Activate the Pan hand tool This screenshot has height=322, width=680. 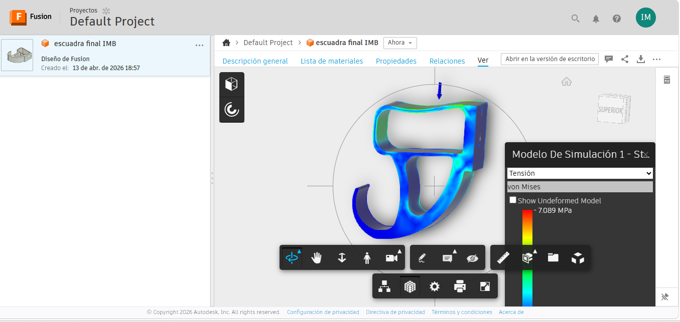pos(317,258)
